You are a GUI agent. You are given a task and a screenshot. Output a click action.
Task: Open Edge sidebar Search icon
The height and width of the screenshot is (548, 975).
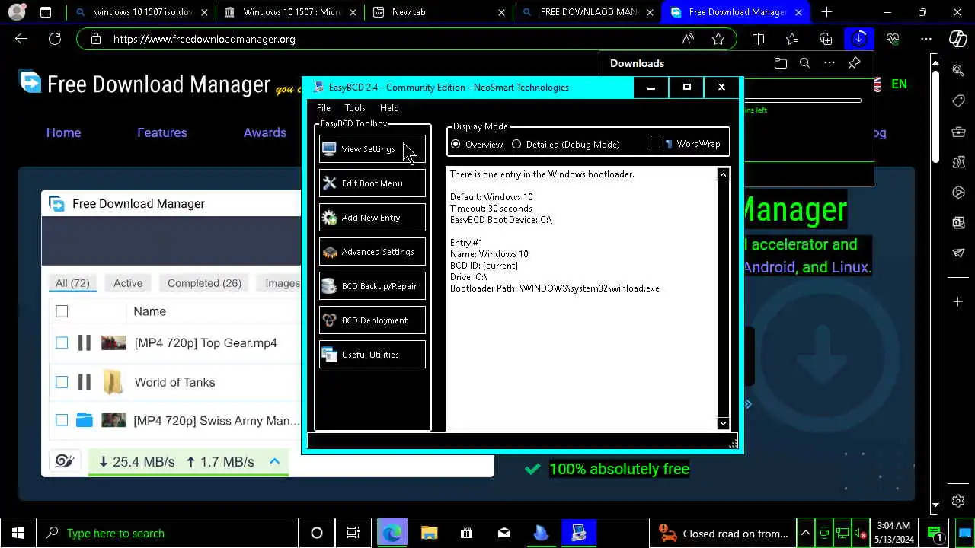[x=958, y=70]
